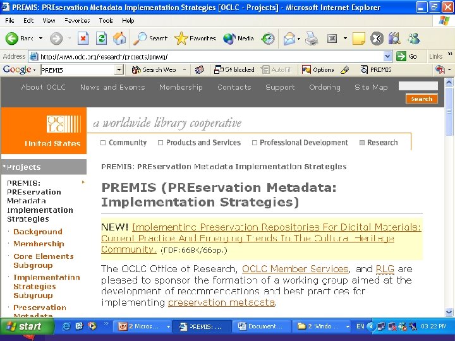Click the Google AutoFill icon

click(x=265, y=70)
